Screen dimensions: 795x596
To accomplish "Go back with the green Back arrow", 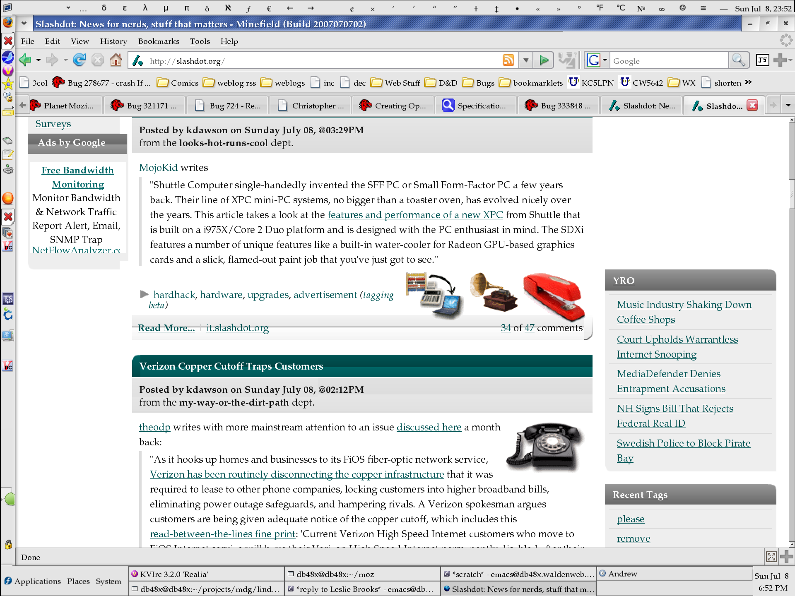I will [25, 60].
